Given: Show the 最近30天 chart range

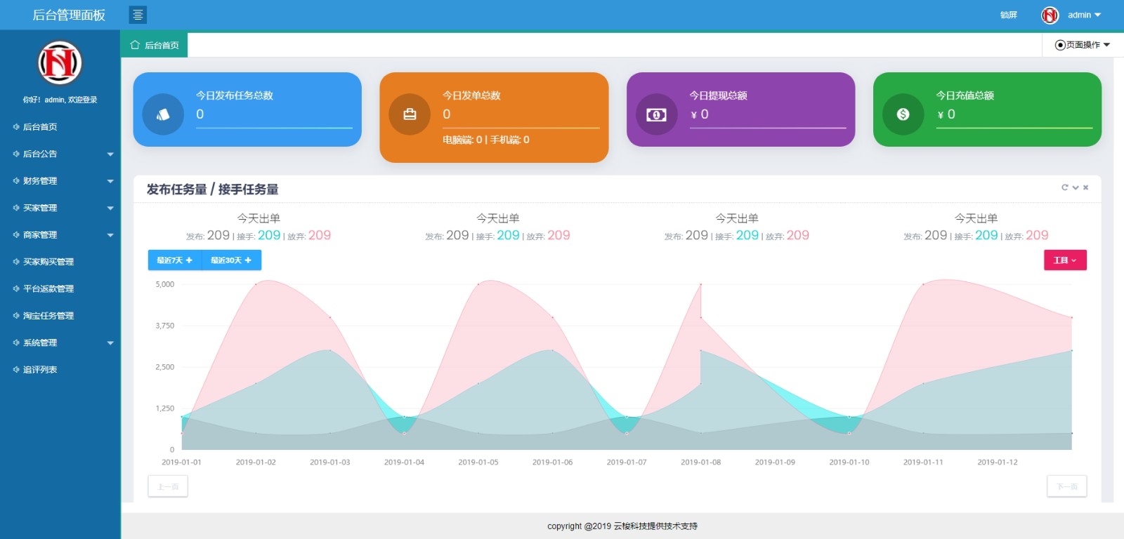Looking at the screenshot, I should click(x=232, y=260).
